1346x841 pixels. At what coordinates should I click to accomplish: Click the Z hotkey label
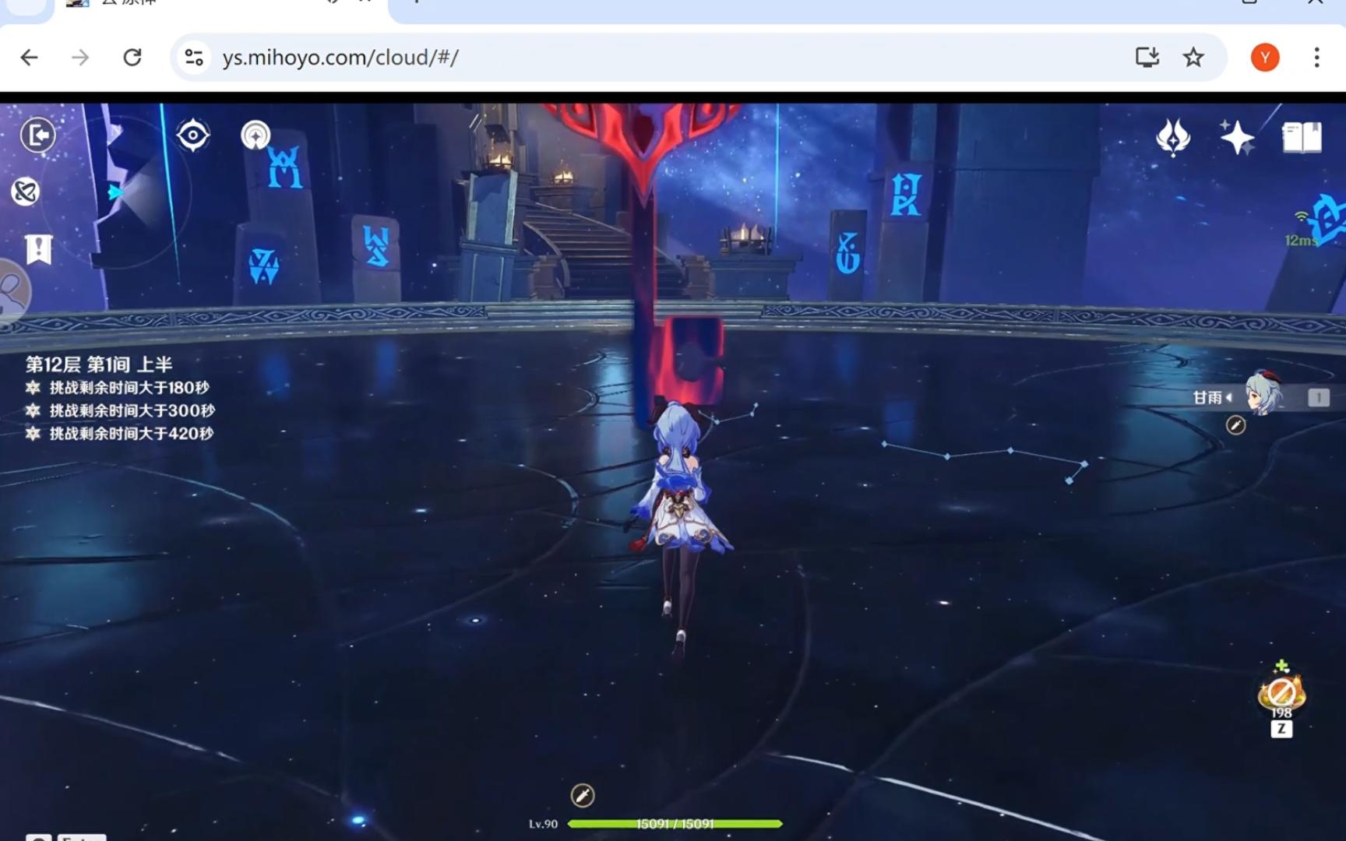tap(1281, 729)
